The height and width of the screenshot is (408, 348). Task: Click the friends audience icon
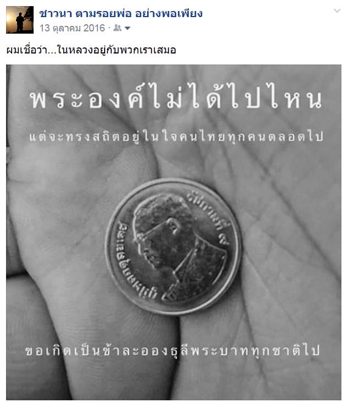coord(117,28)
